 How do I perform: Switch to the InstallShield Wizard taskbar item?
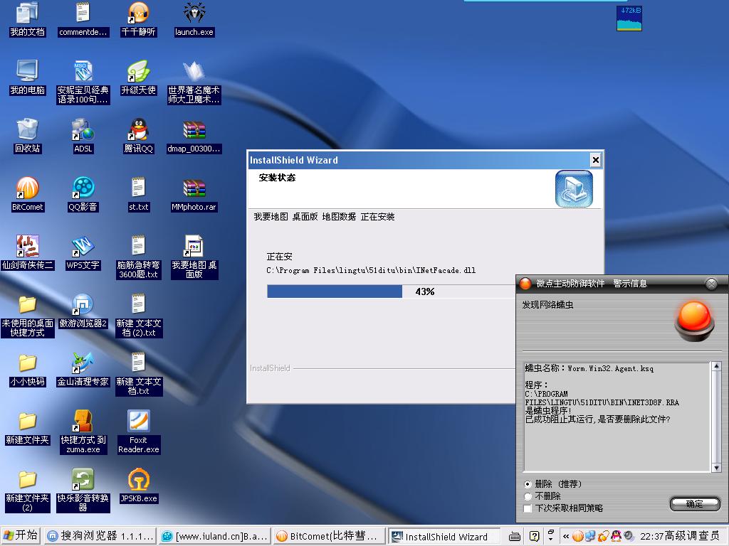point(444,536)
